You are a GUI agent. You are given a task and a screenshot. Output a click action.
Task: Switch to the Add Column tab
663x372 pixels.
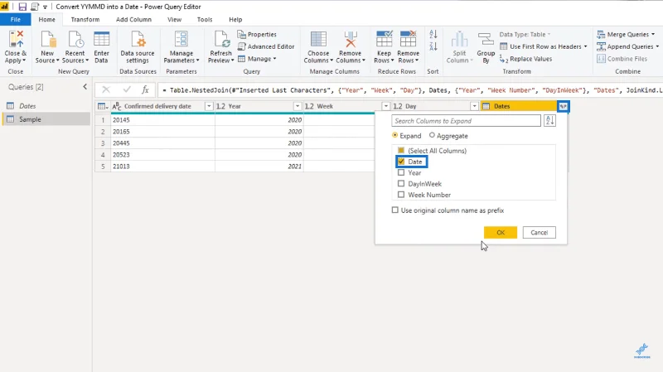[133, 19]
